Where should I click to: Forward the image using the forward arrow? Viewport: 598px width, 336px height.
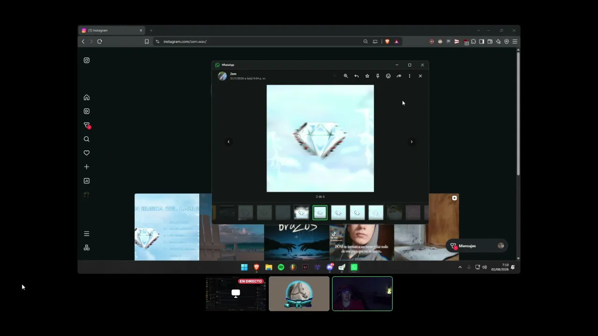(x=399, y=76)
